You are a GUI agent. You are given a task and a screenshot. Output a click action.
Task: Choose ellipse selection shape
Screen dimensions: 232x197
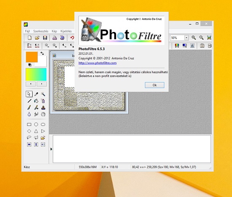36,125
